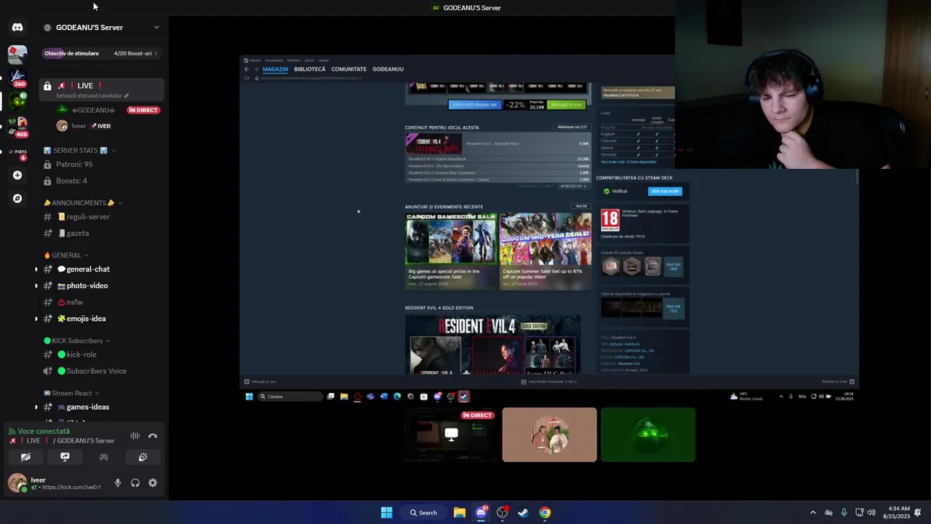Screen dimensions: 931x524
Task: Click the webcam overlay of the streamer
Action: (803, 84)
